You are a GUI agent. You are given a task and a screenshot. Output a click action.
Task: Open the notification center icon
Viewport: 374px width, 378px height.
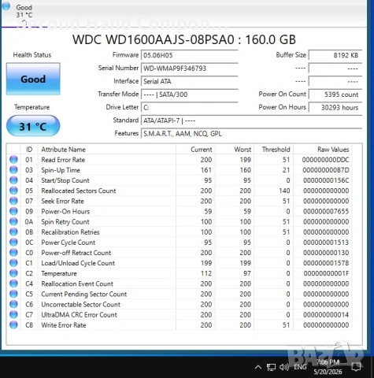tap(356, 367)
